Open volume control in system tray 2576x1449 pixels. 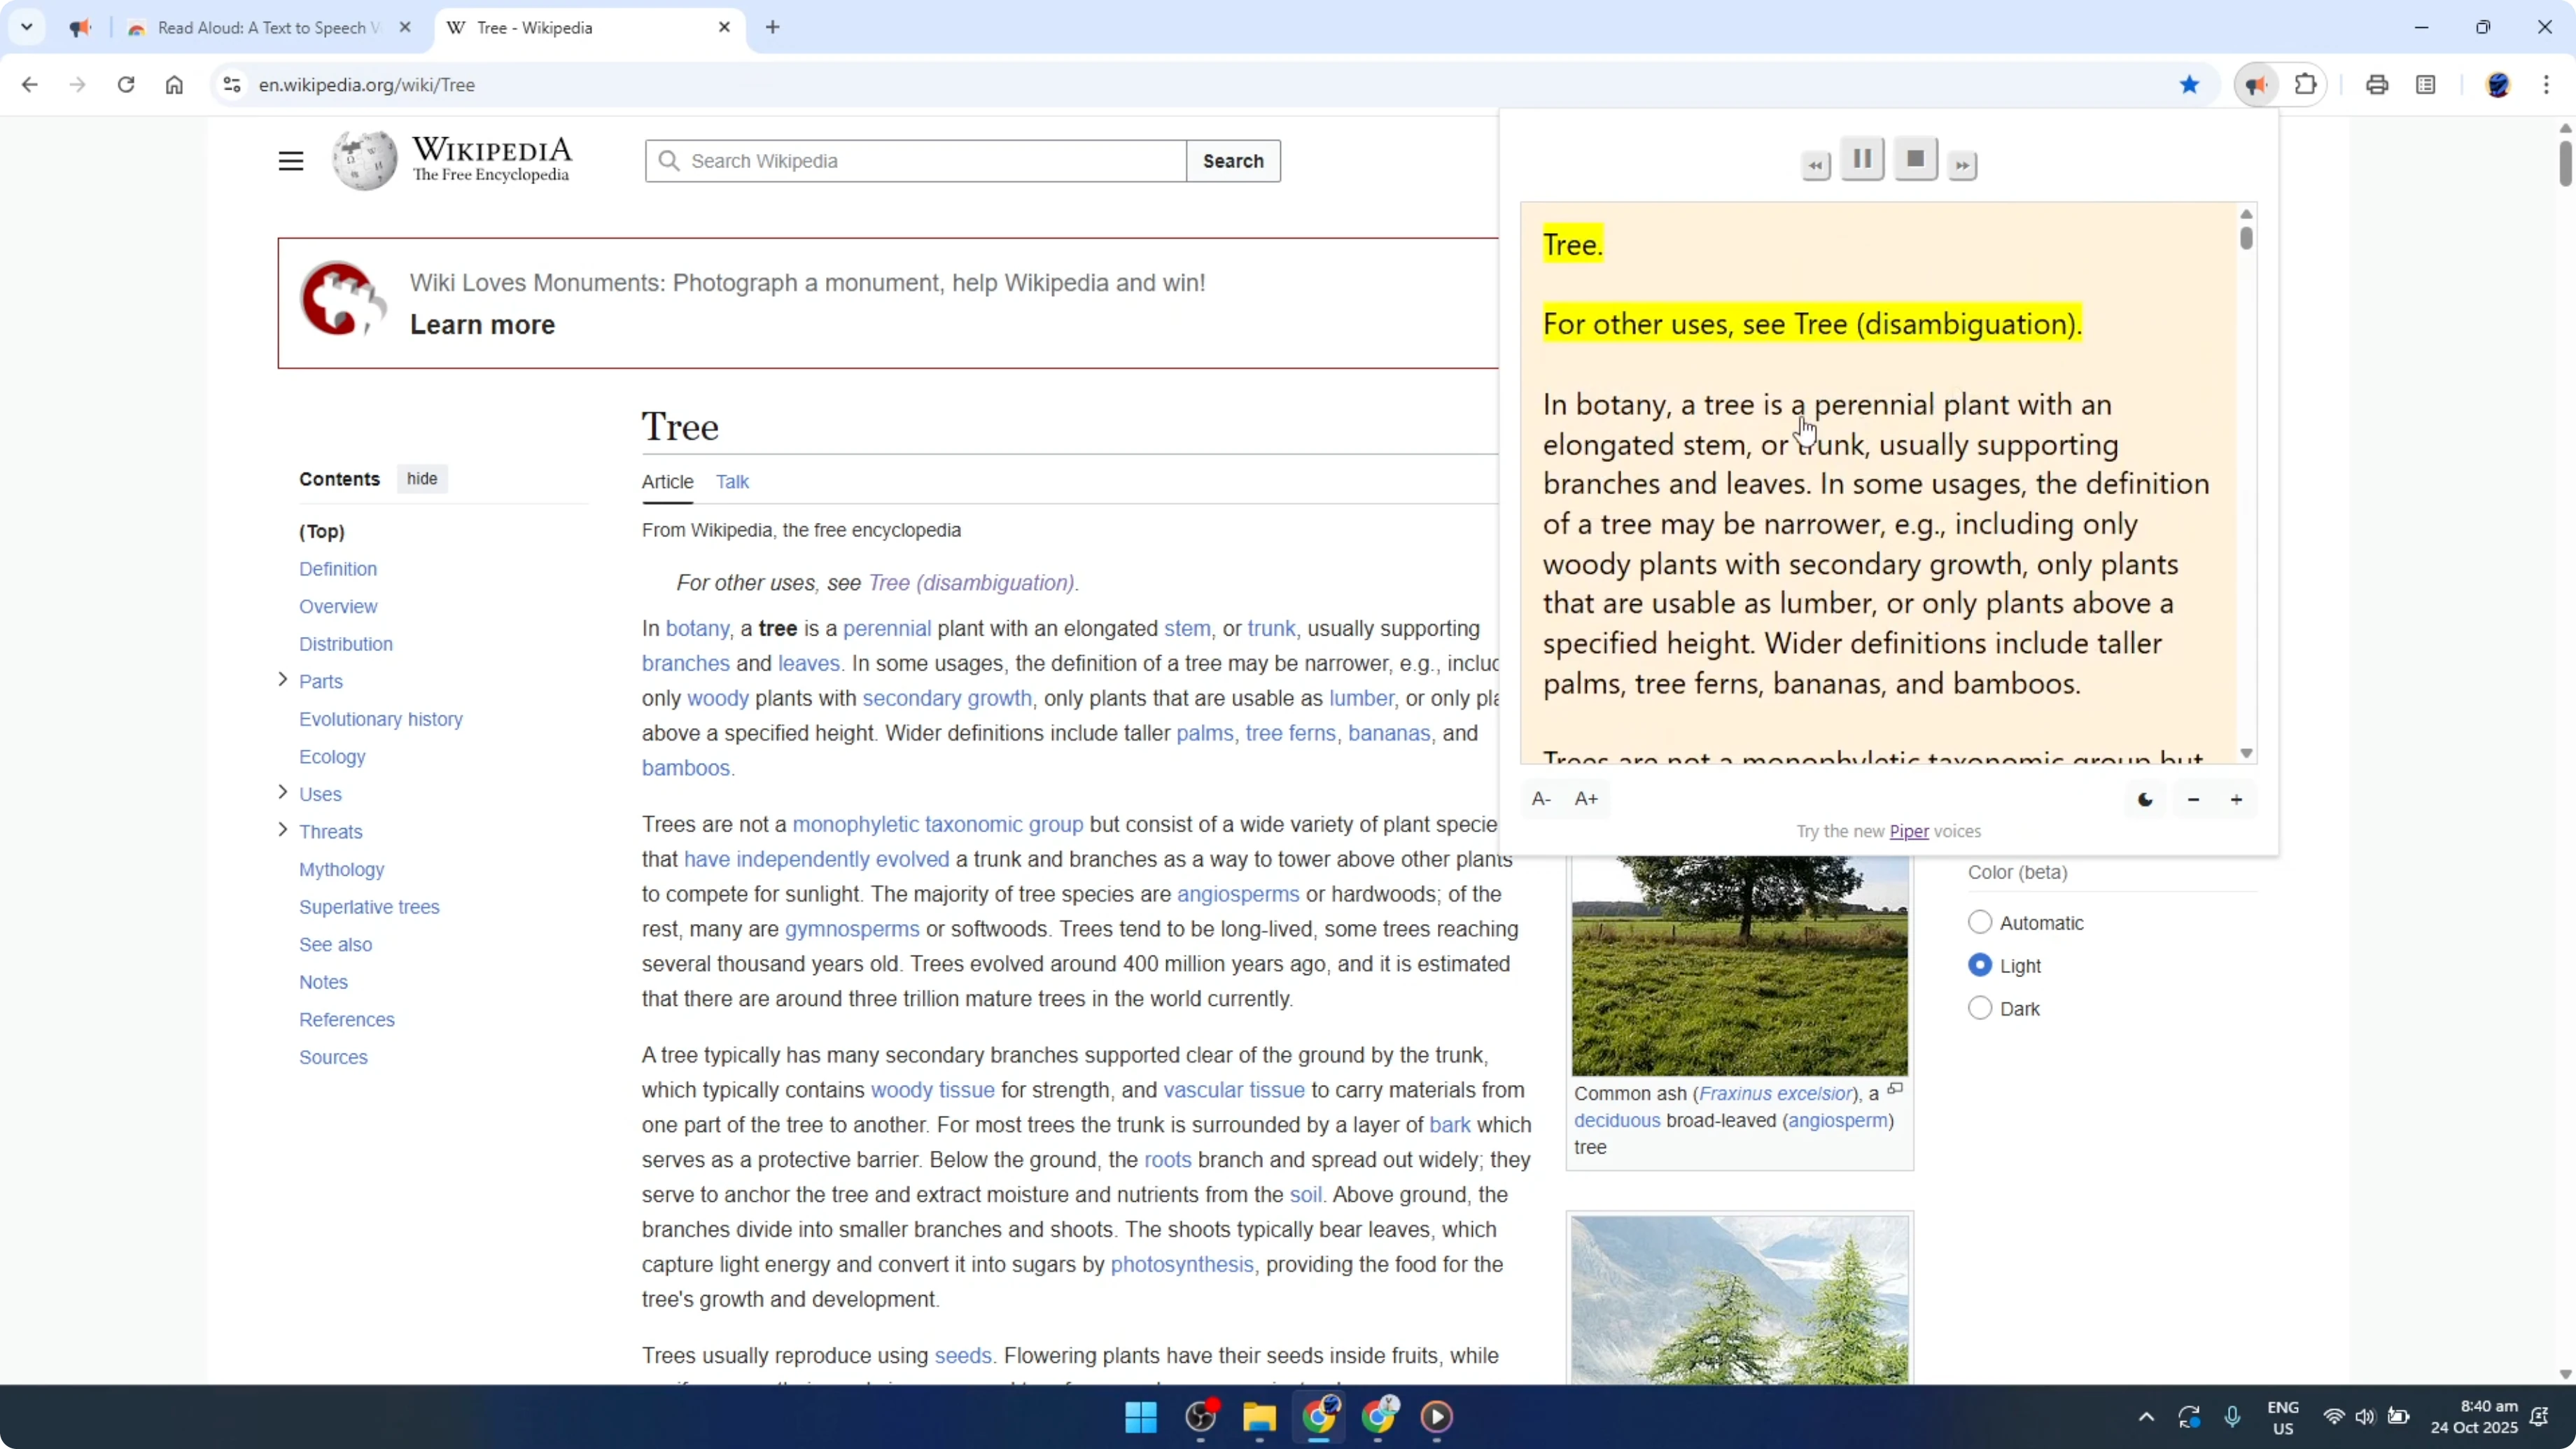(2365, 1417)
